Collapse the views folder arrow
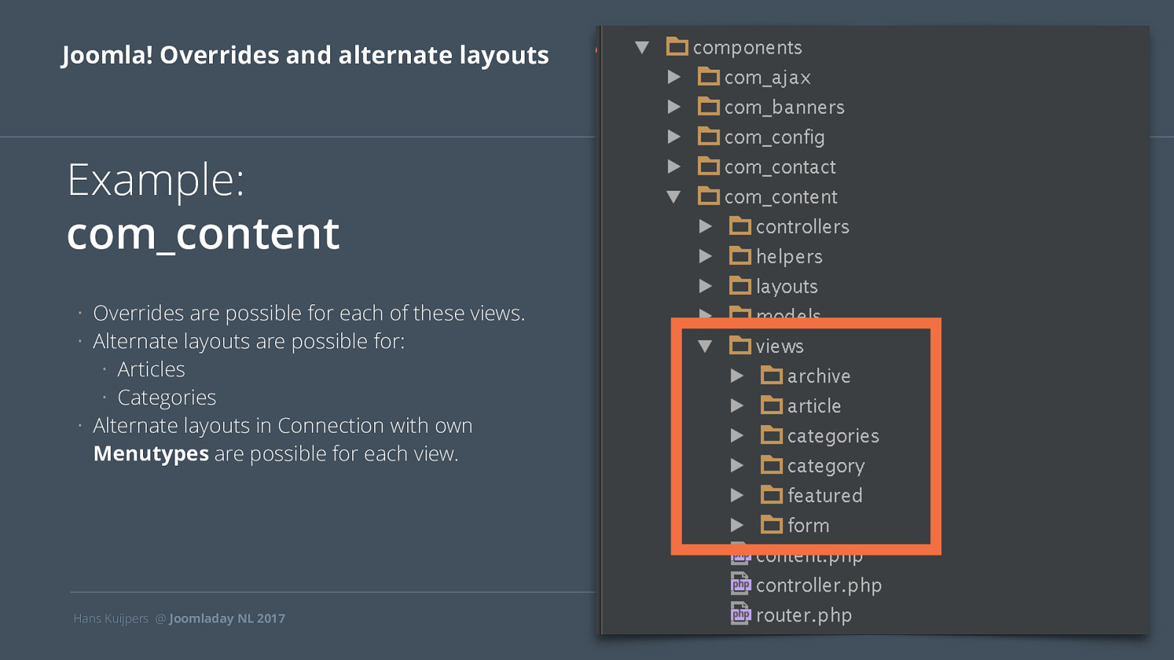Image resolution: width=1174 pixels, height=660 pixels. pyautogui.click(x=705, y=347)
